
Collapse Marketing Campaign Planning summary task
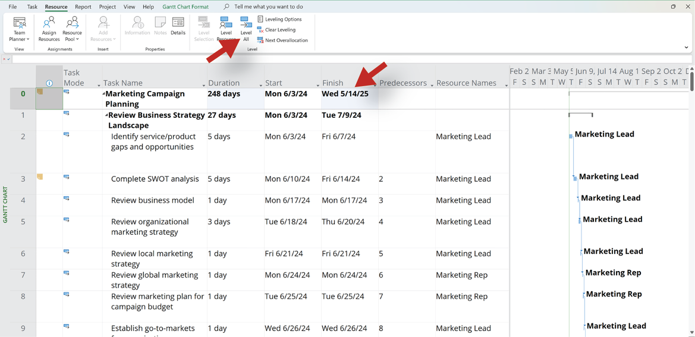pyautogui.click(x=104, y=94)
